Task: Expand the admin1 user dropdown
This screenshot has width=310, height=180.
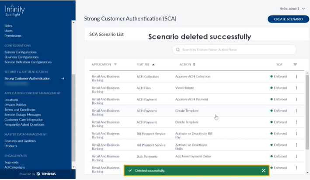Action: click(x=303, y=8)
